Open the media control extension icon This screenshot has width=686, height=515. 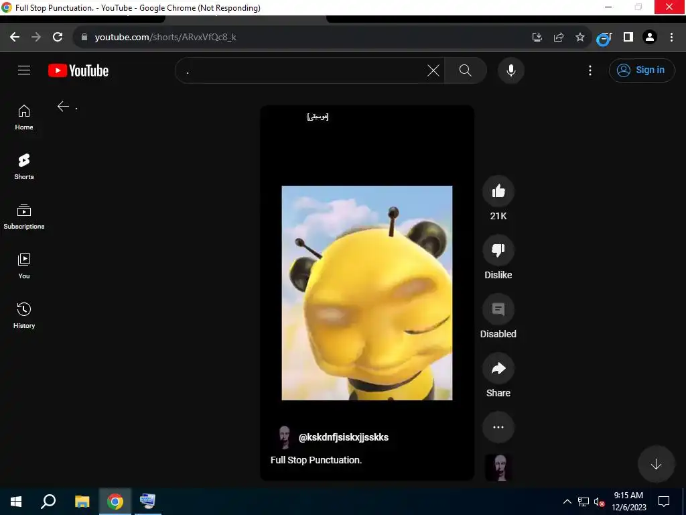(x=605, y=38)
